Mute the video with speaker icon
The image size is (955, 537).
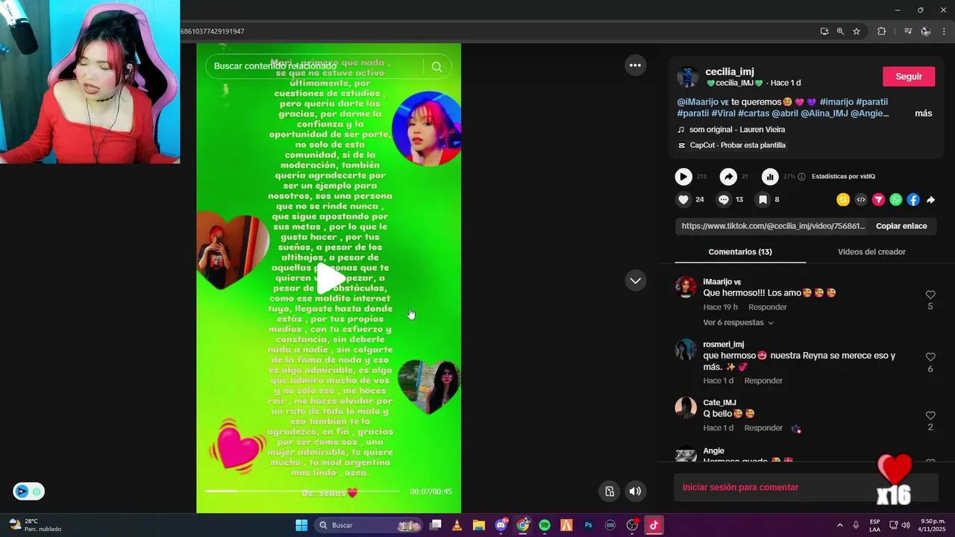pos(635,491)
